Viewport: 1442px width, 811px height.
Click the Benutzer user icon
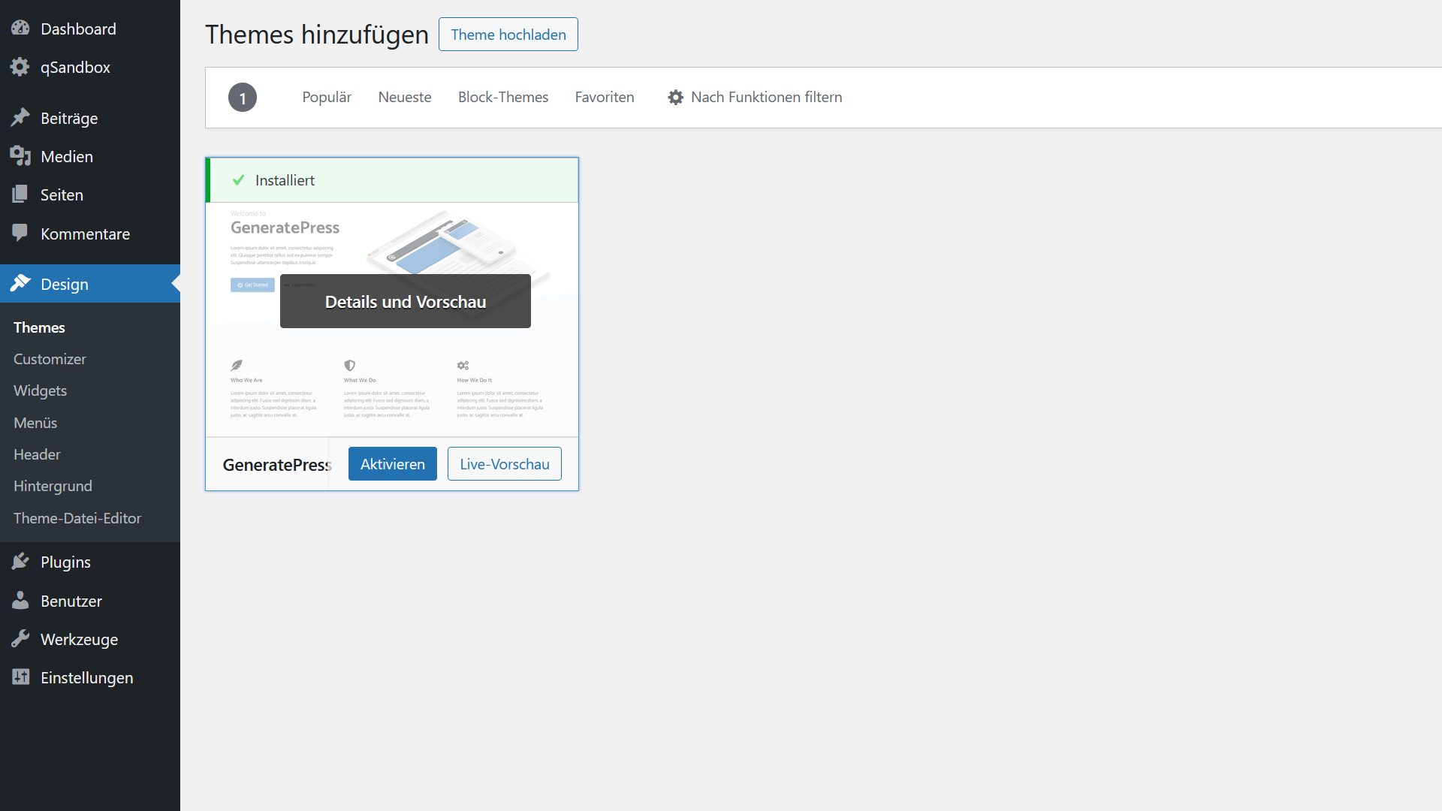[20, 601]
